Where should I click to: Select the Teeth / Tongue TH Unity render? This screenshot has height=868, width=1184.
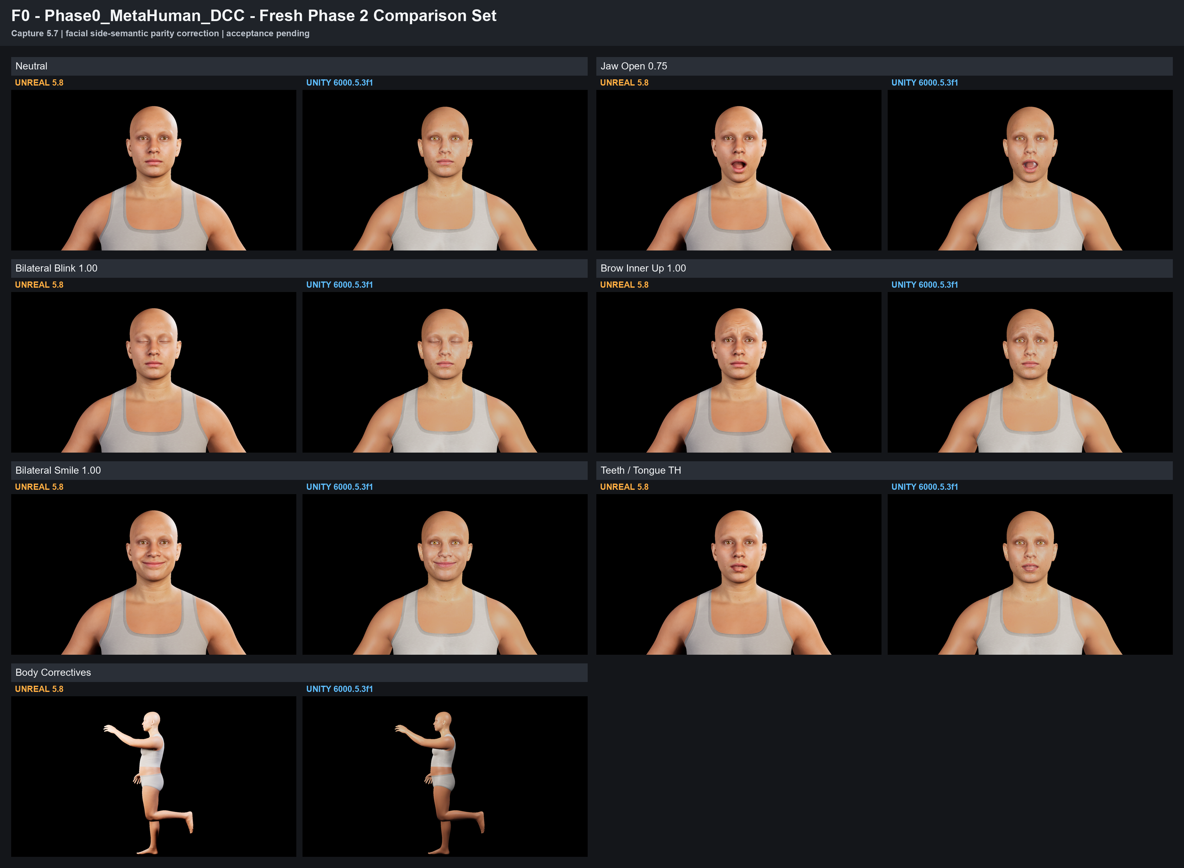click(x=1030, y=574)
